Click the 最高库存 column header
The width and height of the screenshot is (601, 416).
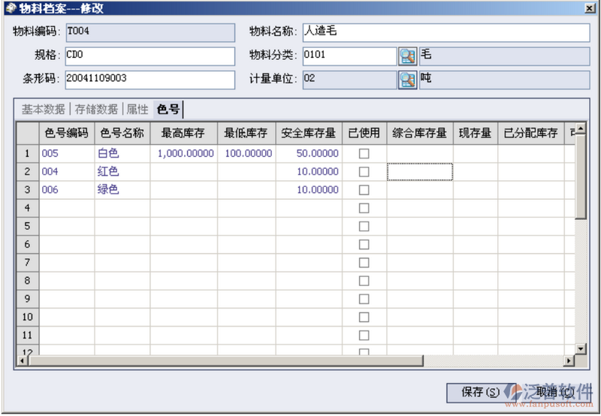pyautogui.click(x=183, y=134)
